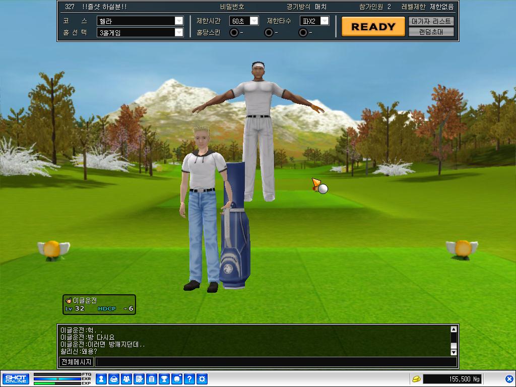Screen dimensions: 516x387
Task: Click the 경기방식 매치 game mode text
Action: point(306,7)
